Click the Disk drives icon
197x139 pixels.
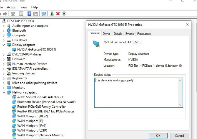pos(9,40)
